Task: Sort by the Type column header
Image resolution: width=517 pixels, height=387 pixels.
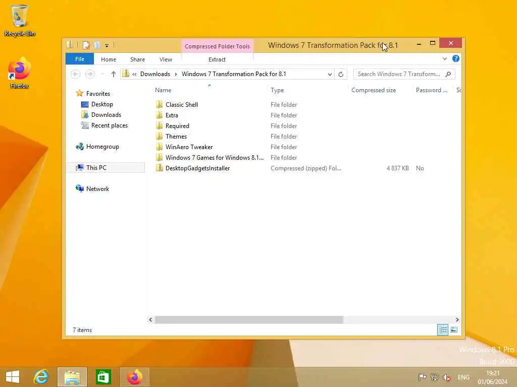Action: point(277,90)
